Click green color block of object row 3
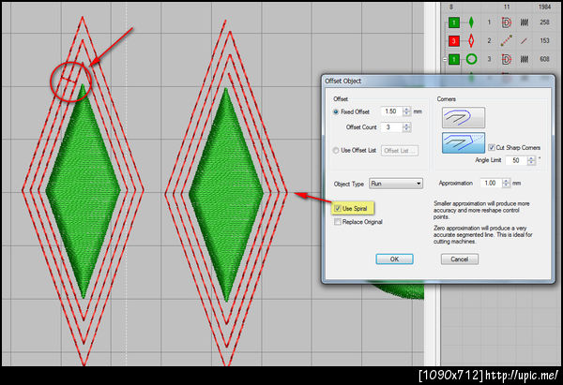The height and width of the screenshot is (385, 563). pyautogui.click(x=454, y=59)
